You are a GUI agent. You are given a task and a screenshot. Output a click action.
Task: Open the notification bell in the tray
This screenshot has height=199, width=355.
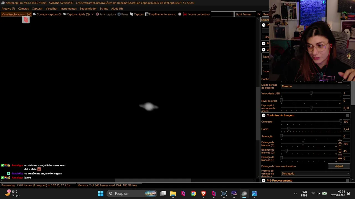tap(349, 193)
